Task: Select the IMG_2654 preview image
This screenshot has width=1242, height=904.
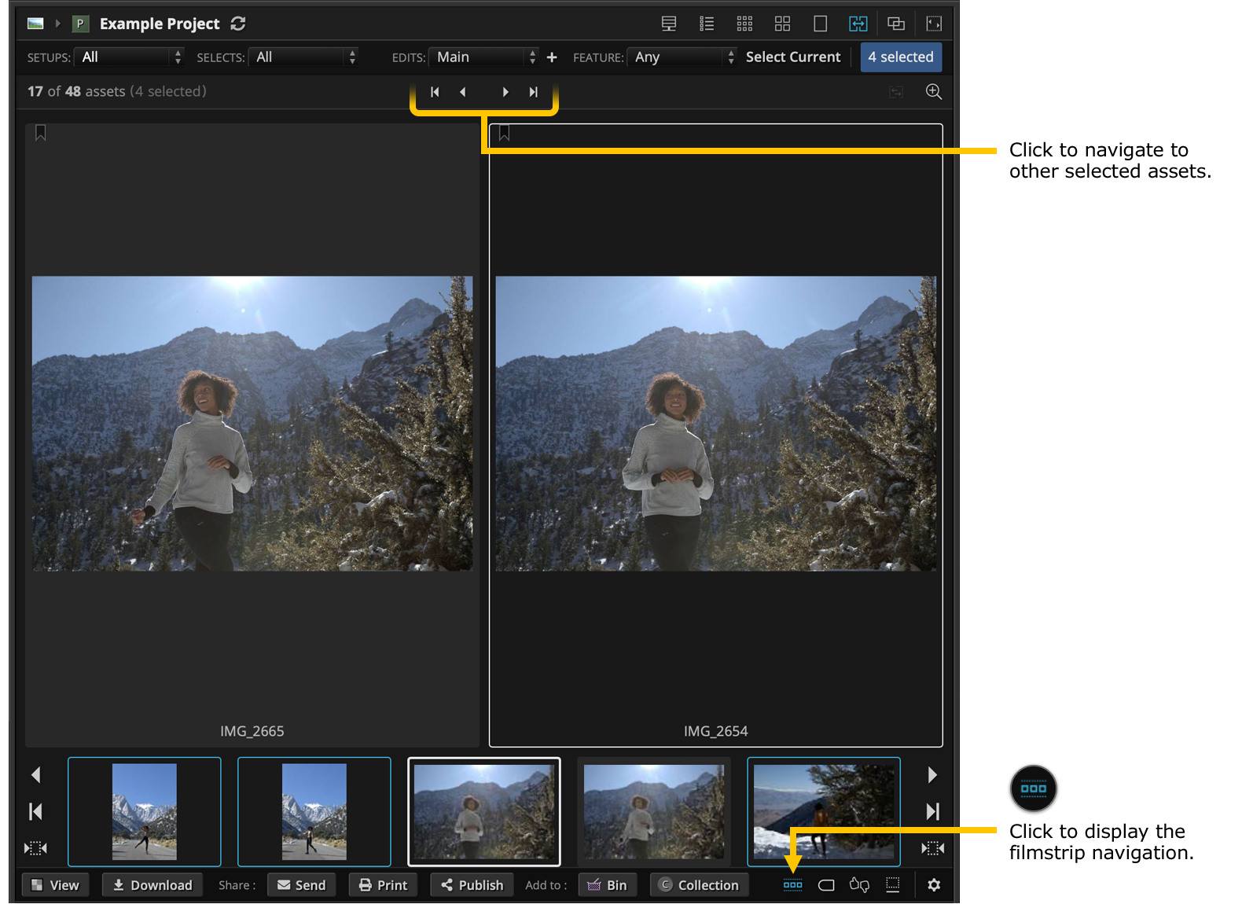Action: 716,423
